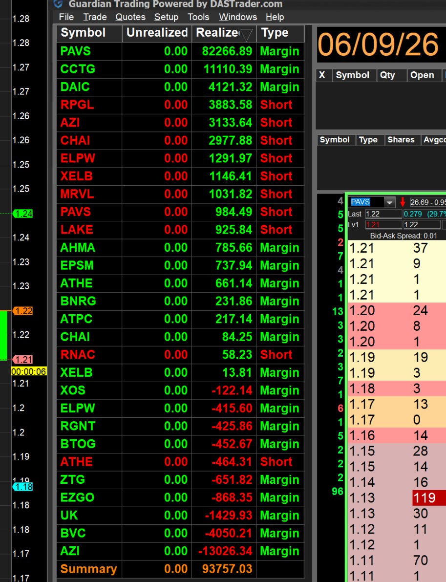Sort by the Type column header
This screenshot has width=446, height=582.
[280, 33]
